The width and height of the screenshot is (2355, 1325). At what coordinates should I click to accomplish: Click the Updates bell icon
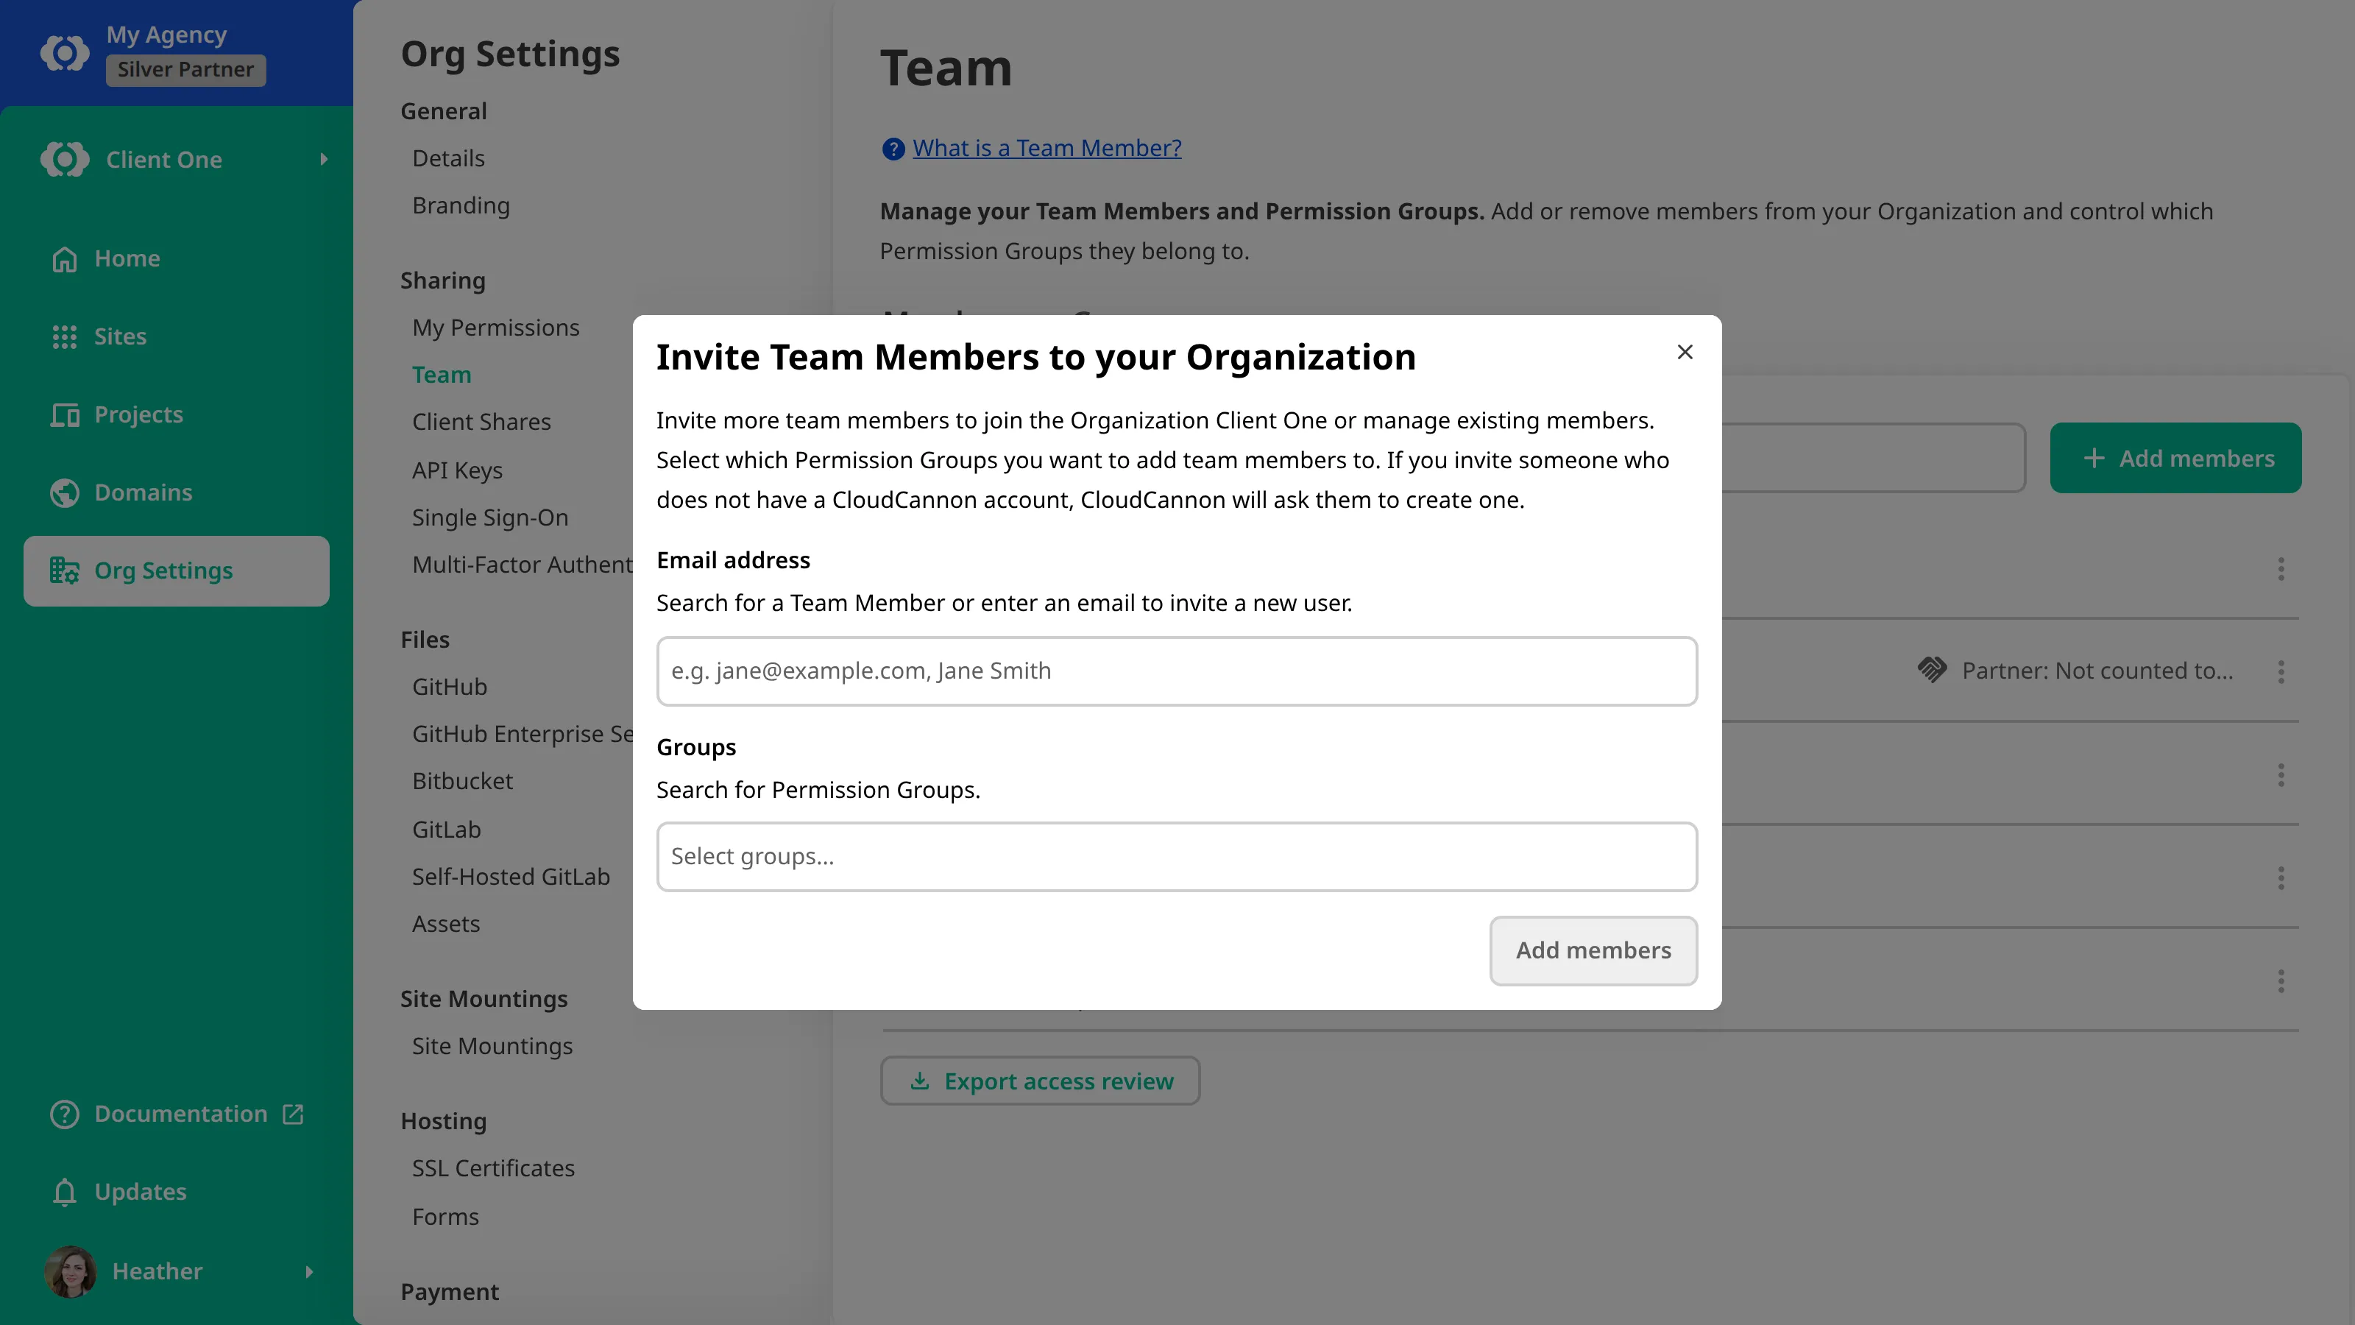pos(64,1192)
